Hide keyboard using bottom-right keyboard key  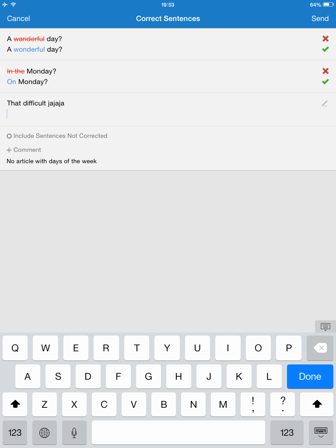pos(321,433)
